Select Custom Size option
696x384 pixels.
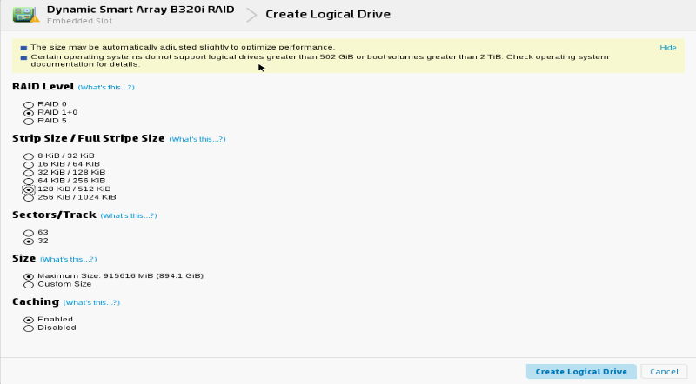click(29, 285)
